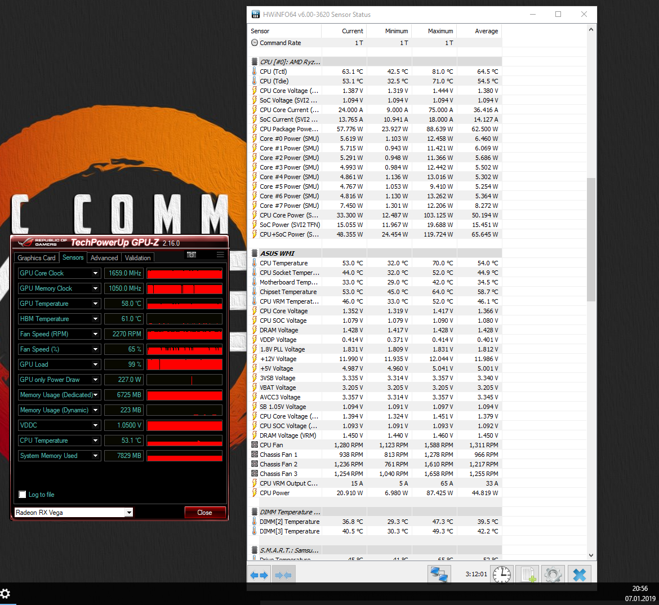Screen dimensions: 659x605
Task: Click the Maximum column header
Action: click(x=434, y=31)
